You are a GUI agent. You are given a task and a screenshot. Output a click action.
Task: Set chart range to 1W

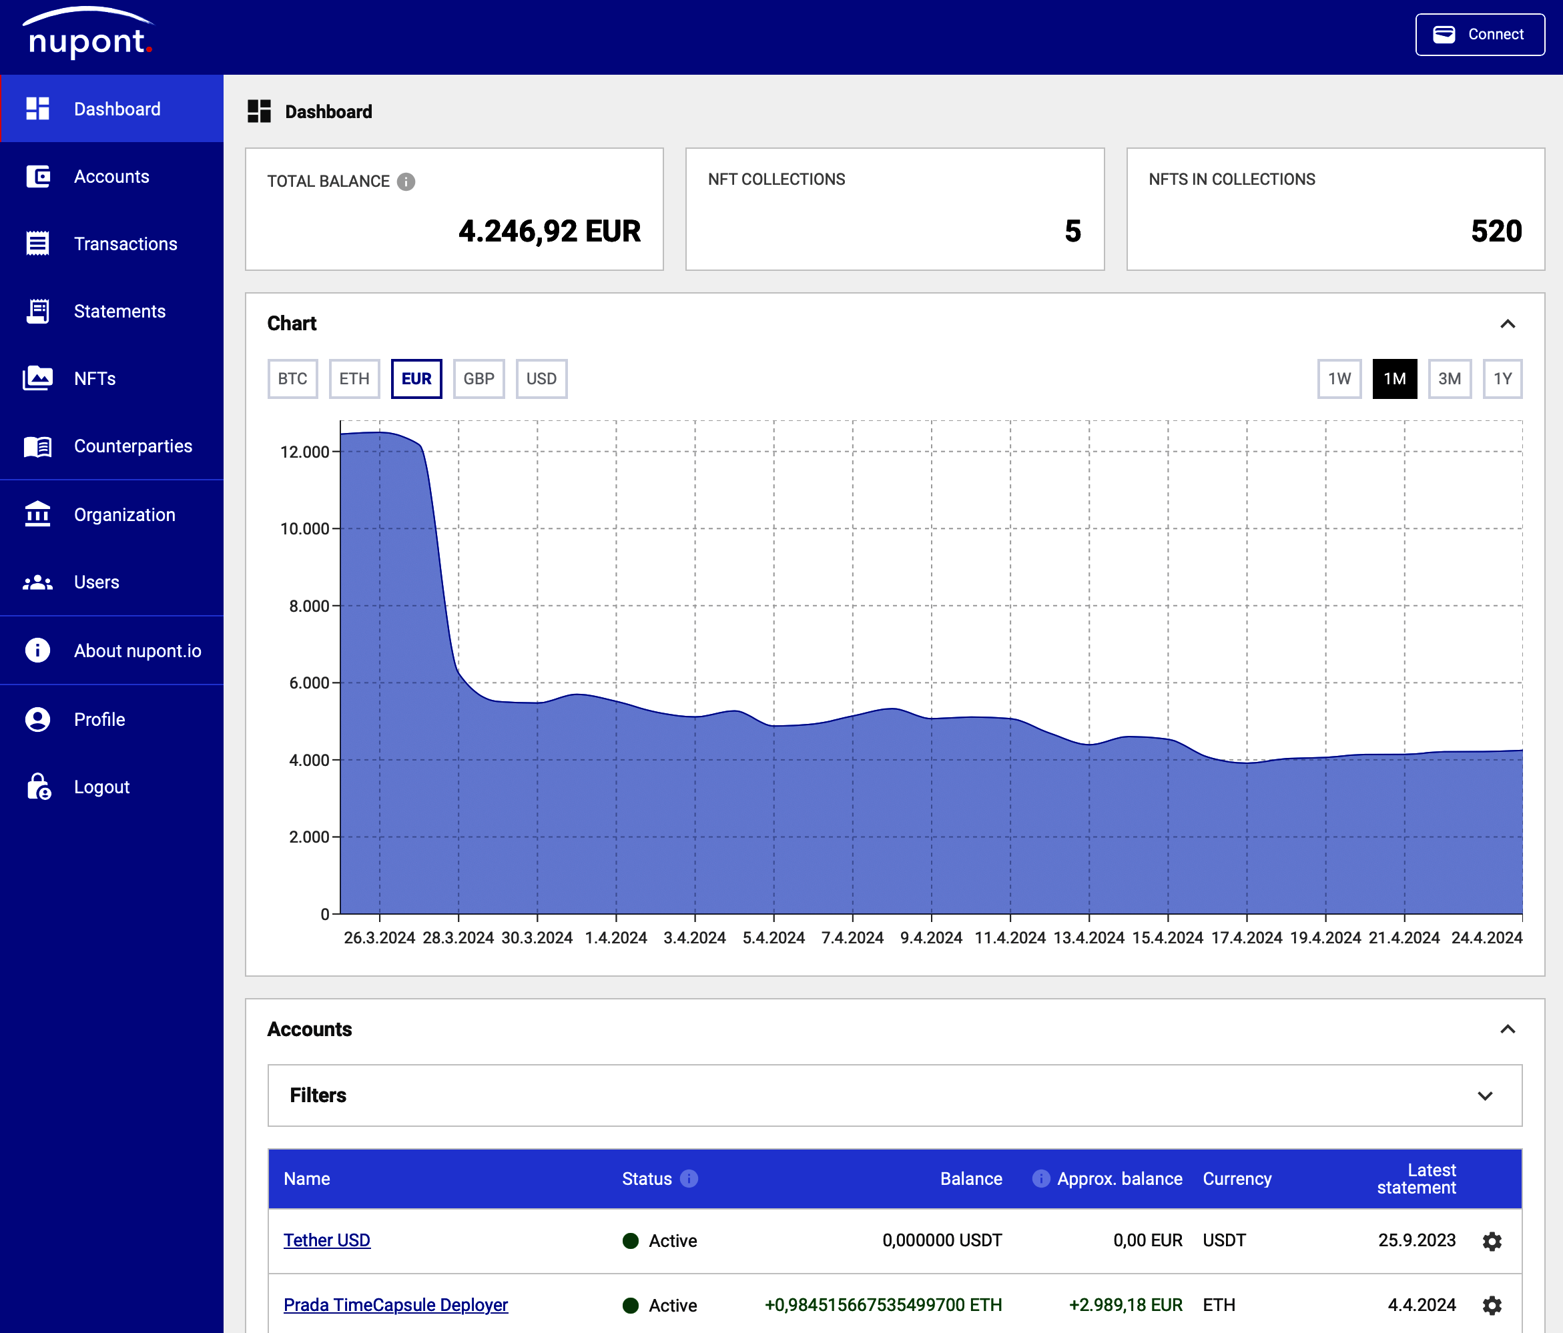pos(1339,378)
